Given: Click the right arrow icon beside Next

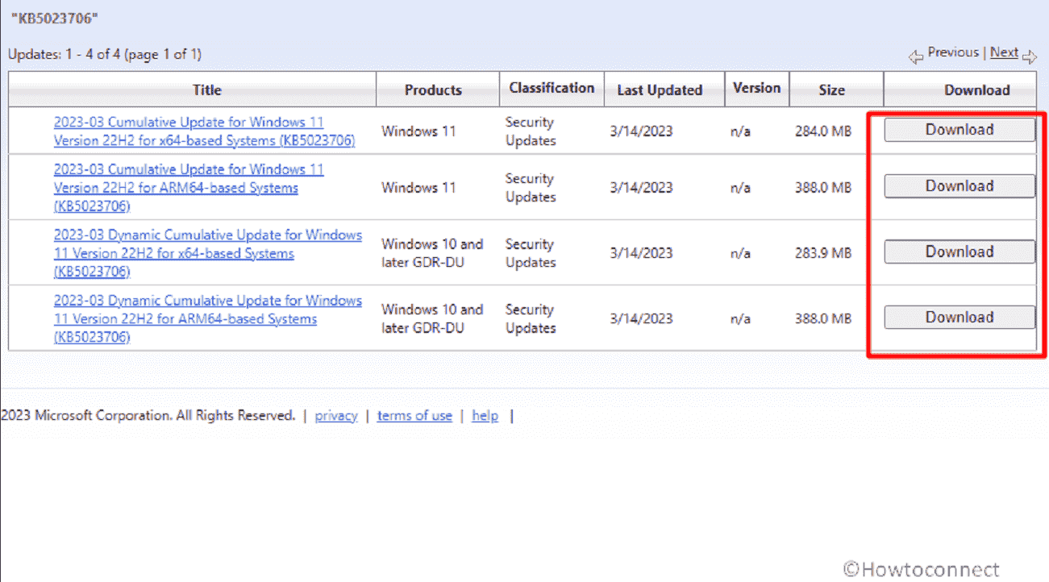Looking at the screenshot, I should tap(1029, 56).
